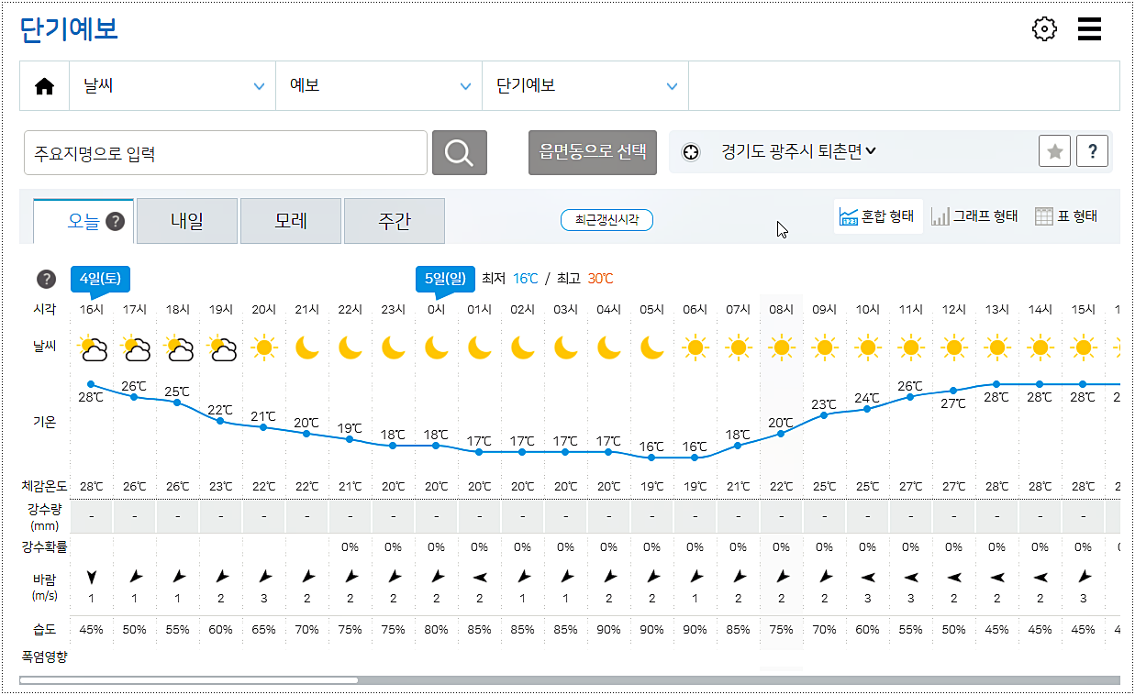Expand the 단기예보 dropdown
The height and width of the screenshot is (695, 1135).
pyautogui.click(x=585, y=86)
